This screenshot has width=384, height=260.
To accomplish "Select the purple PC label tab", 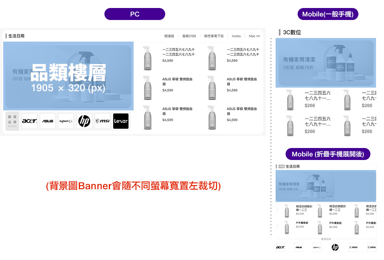I will tap(134, 14).
